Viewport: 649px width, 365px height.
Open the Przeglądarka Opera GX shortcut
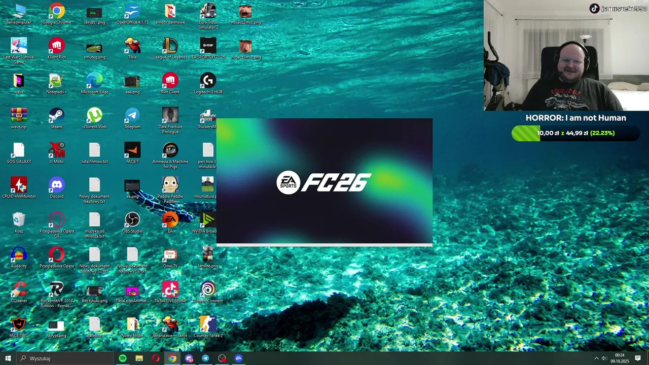56,226
